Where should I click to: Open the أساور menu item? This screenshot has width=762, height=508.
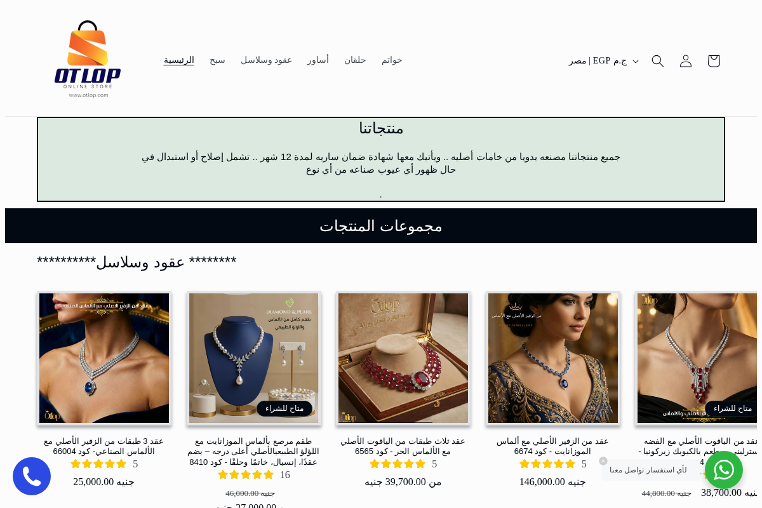[318, 60]
